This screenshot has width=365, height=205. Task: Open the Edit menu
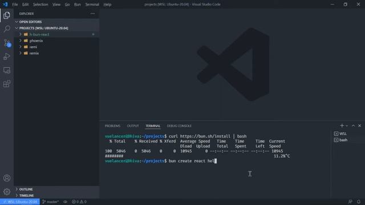coord(25,5)
